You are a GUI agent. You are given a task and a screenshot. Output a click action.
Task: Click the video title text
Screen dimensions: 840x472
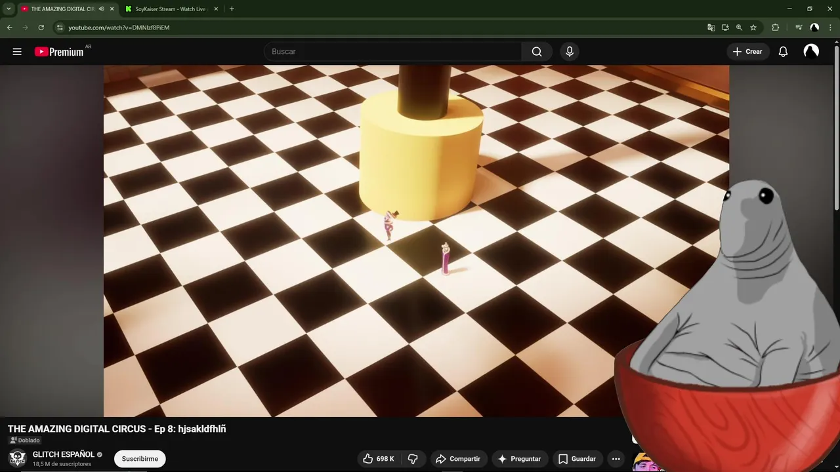click(117, 429)
